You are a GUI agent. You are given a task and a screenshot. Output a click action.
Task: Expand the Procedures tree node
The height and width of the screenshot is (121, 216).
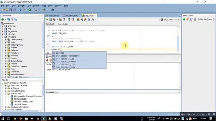point(6,53)
